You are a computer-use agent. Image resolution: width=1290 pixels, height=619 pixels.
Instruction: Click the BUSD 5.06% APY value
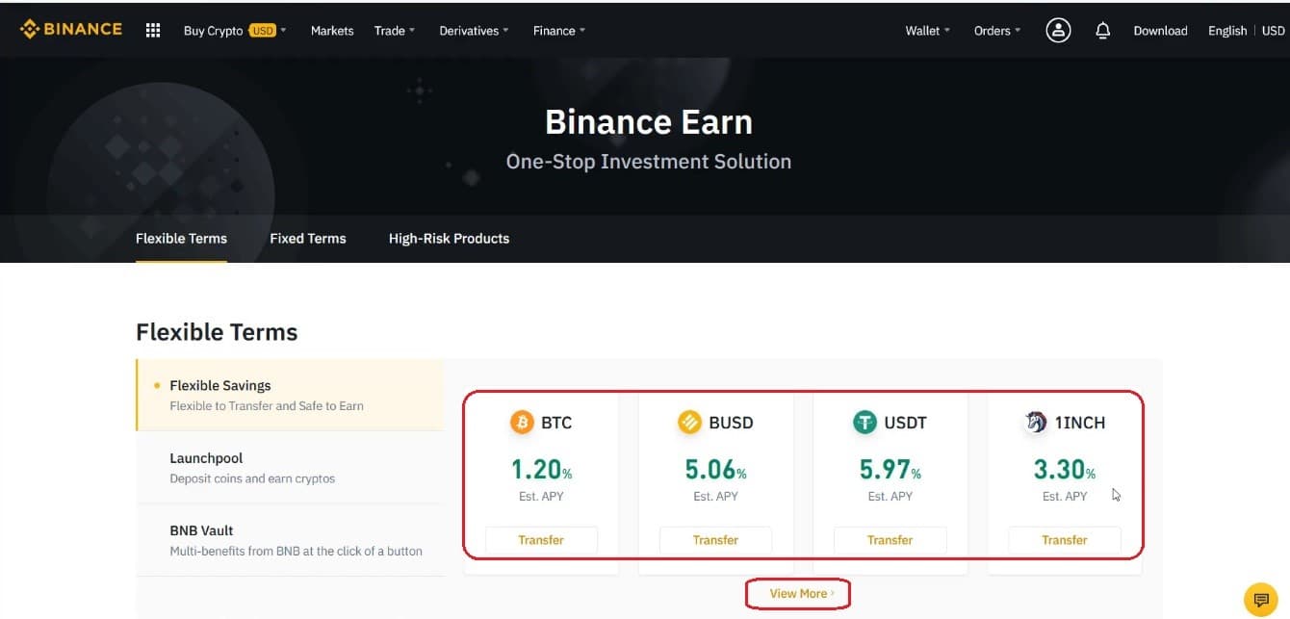point(715,469)
